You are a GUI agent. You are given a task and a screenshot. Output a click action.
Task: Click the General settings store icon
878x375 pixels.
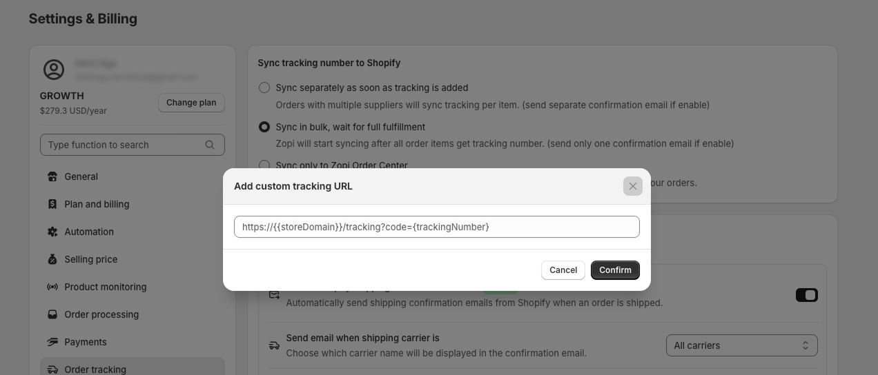click(52, 176)
